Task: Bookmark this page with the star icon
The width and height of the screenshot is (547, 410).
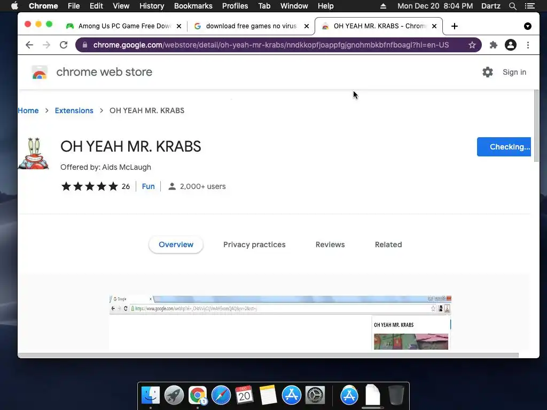Action: pyautogui.click(x=472, y=45)
